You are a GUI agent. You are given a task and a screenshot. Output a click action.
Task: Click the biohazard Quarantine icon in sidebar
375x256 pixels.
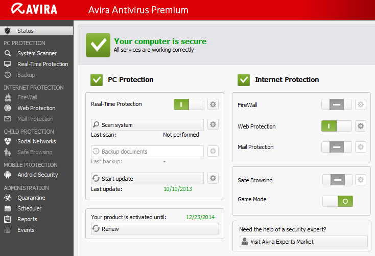click(8, 198)
